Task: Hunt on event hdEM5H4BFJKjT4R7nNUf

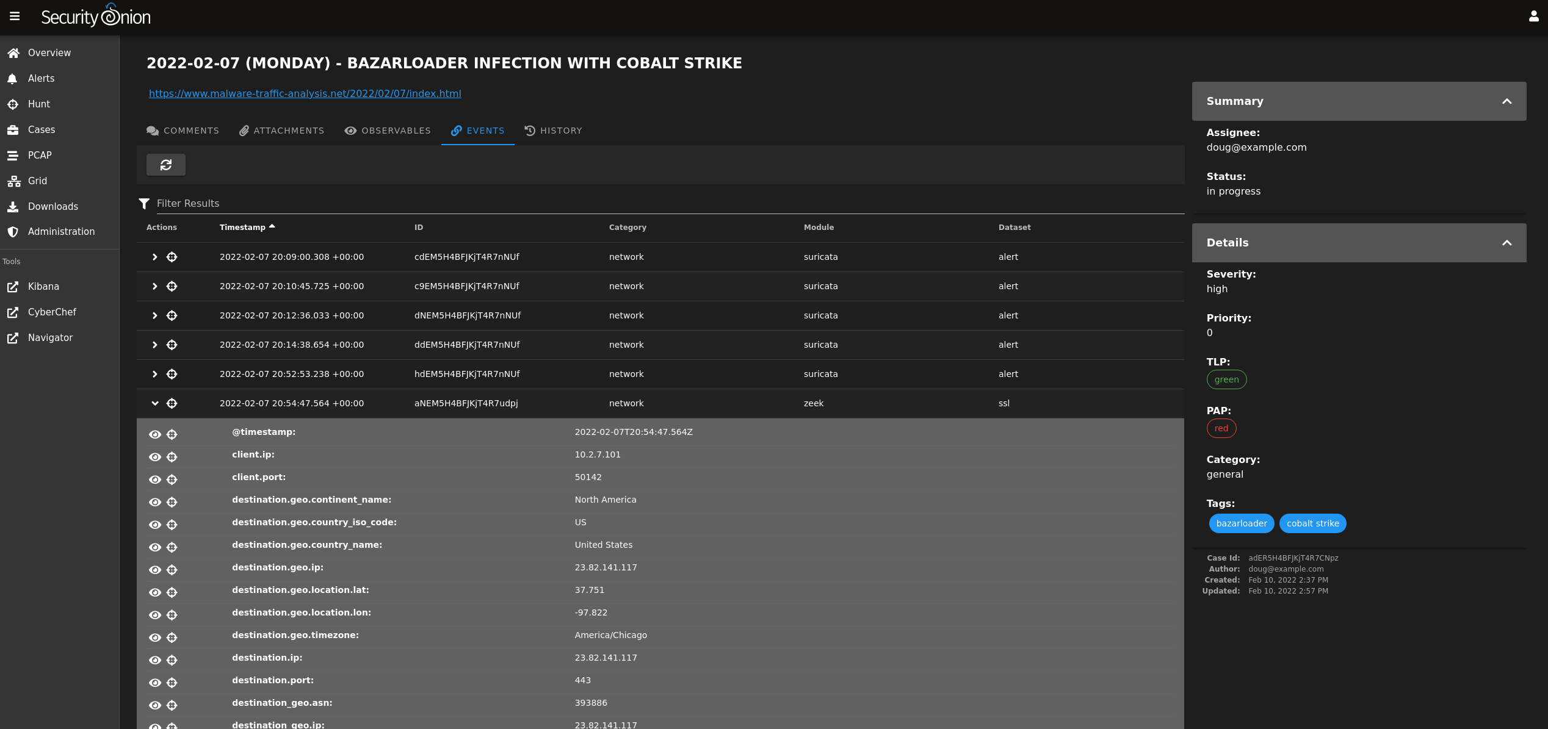Action: (x=172, y=375)
